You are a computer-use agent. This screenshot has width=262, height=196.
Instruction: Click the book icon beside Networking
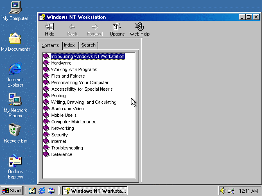click(46, 128)
